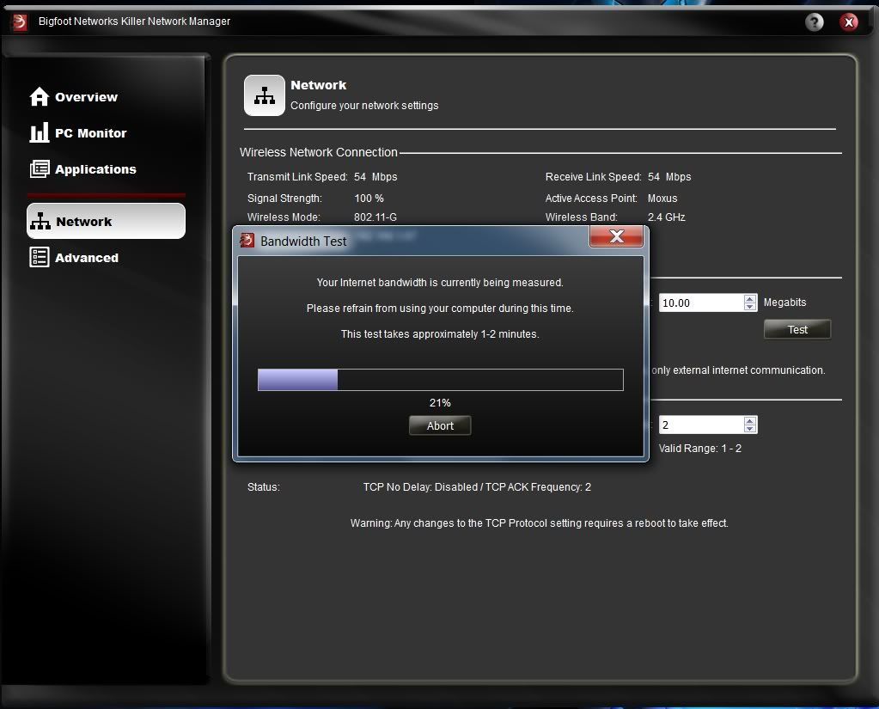
Task: Click 'Your Internet bandwidth is currently being measured' message
Action: click(440, 283)
